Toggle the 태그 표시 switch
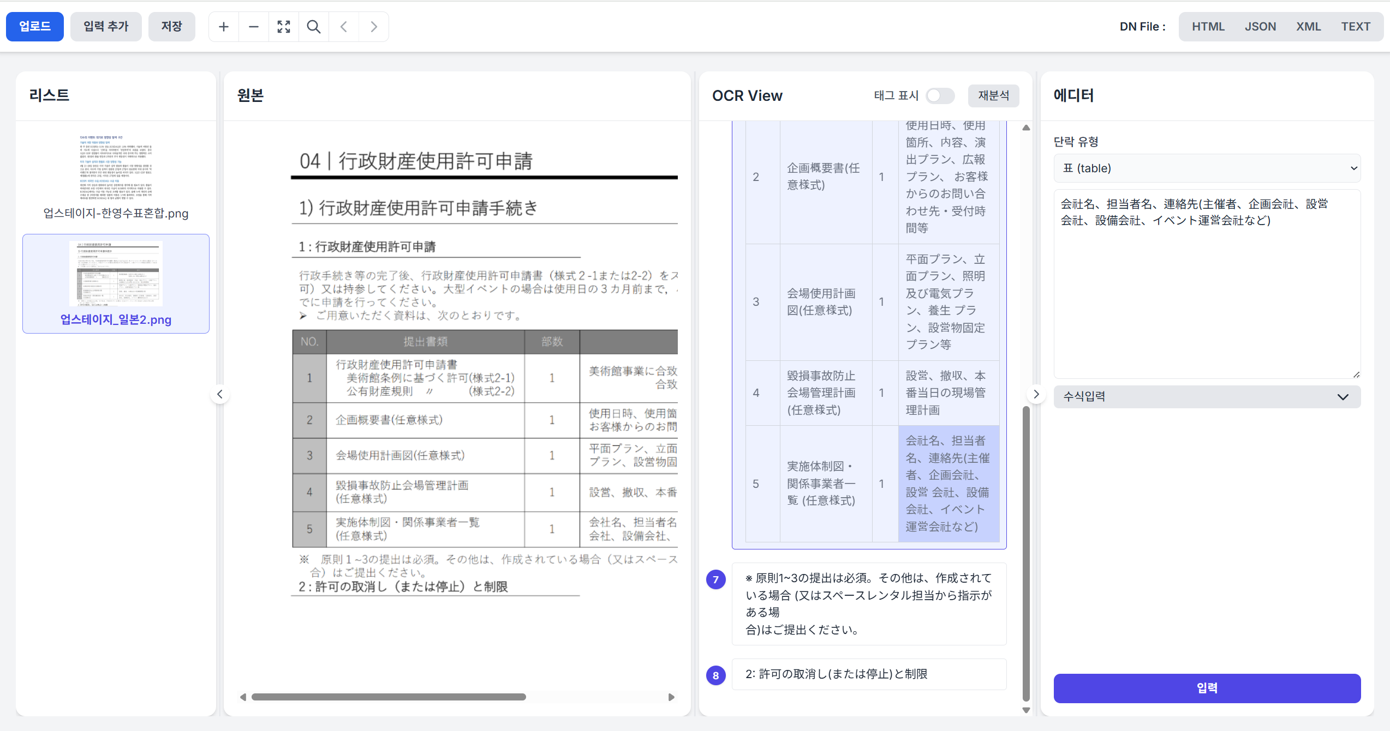1390x731 pixels. (x=940, y=95)
